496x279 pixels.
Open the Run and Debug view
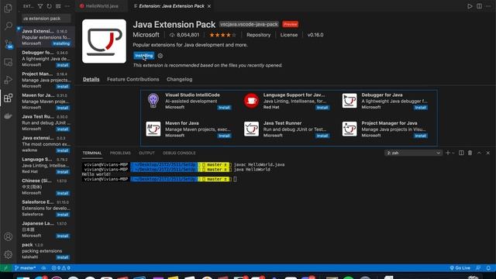(9, 80)
